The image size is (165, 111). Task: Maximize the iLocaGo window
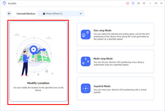[156, 3]
